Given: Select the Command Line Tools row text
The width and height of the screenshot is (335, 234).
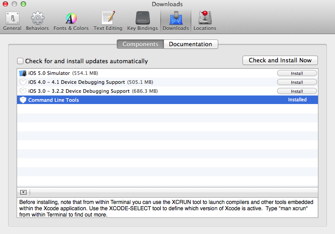Looking at the screenshot, I should coord(53,100).
